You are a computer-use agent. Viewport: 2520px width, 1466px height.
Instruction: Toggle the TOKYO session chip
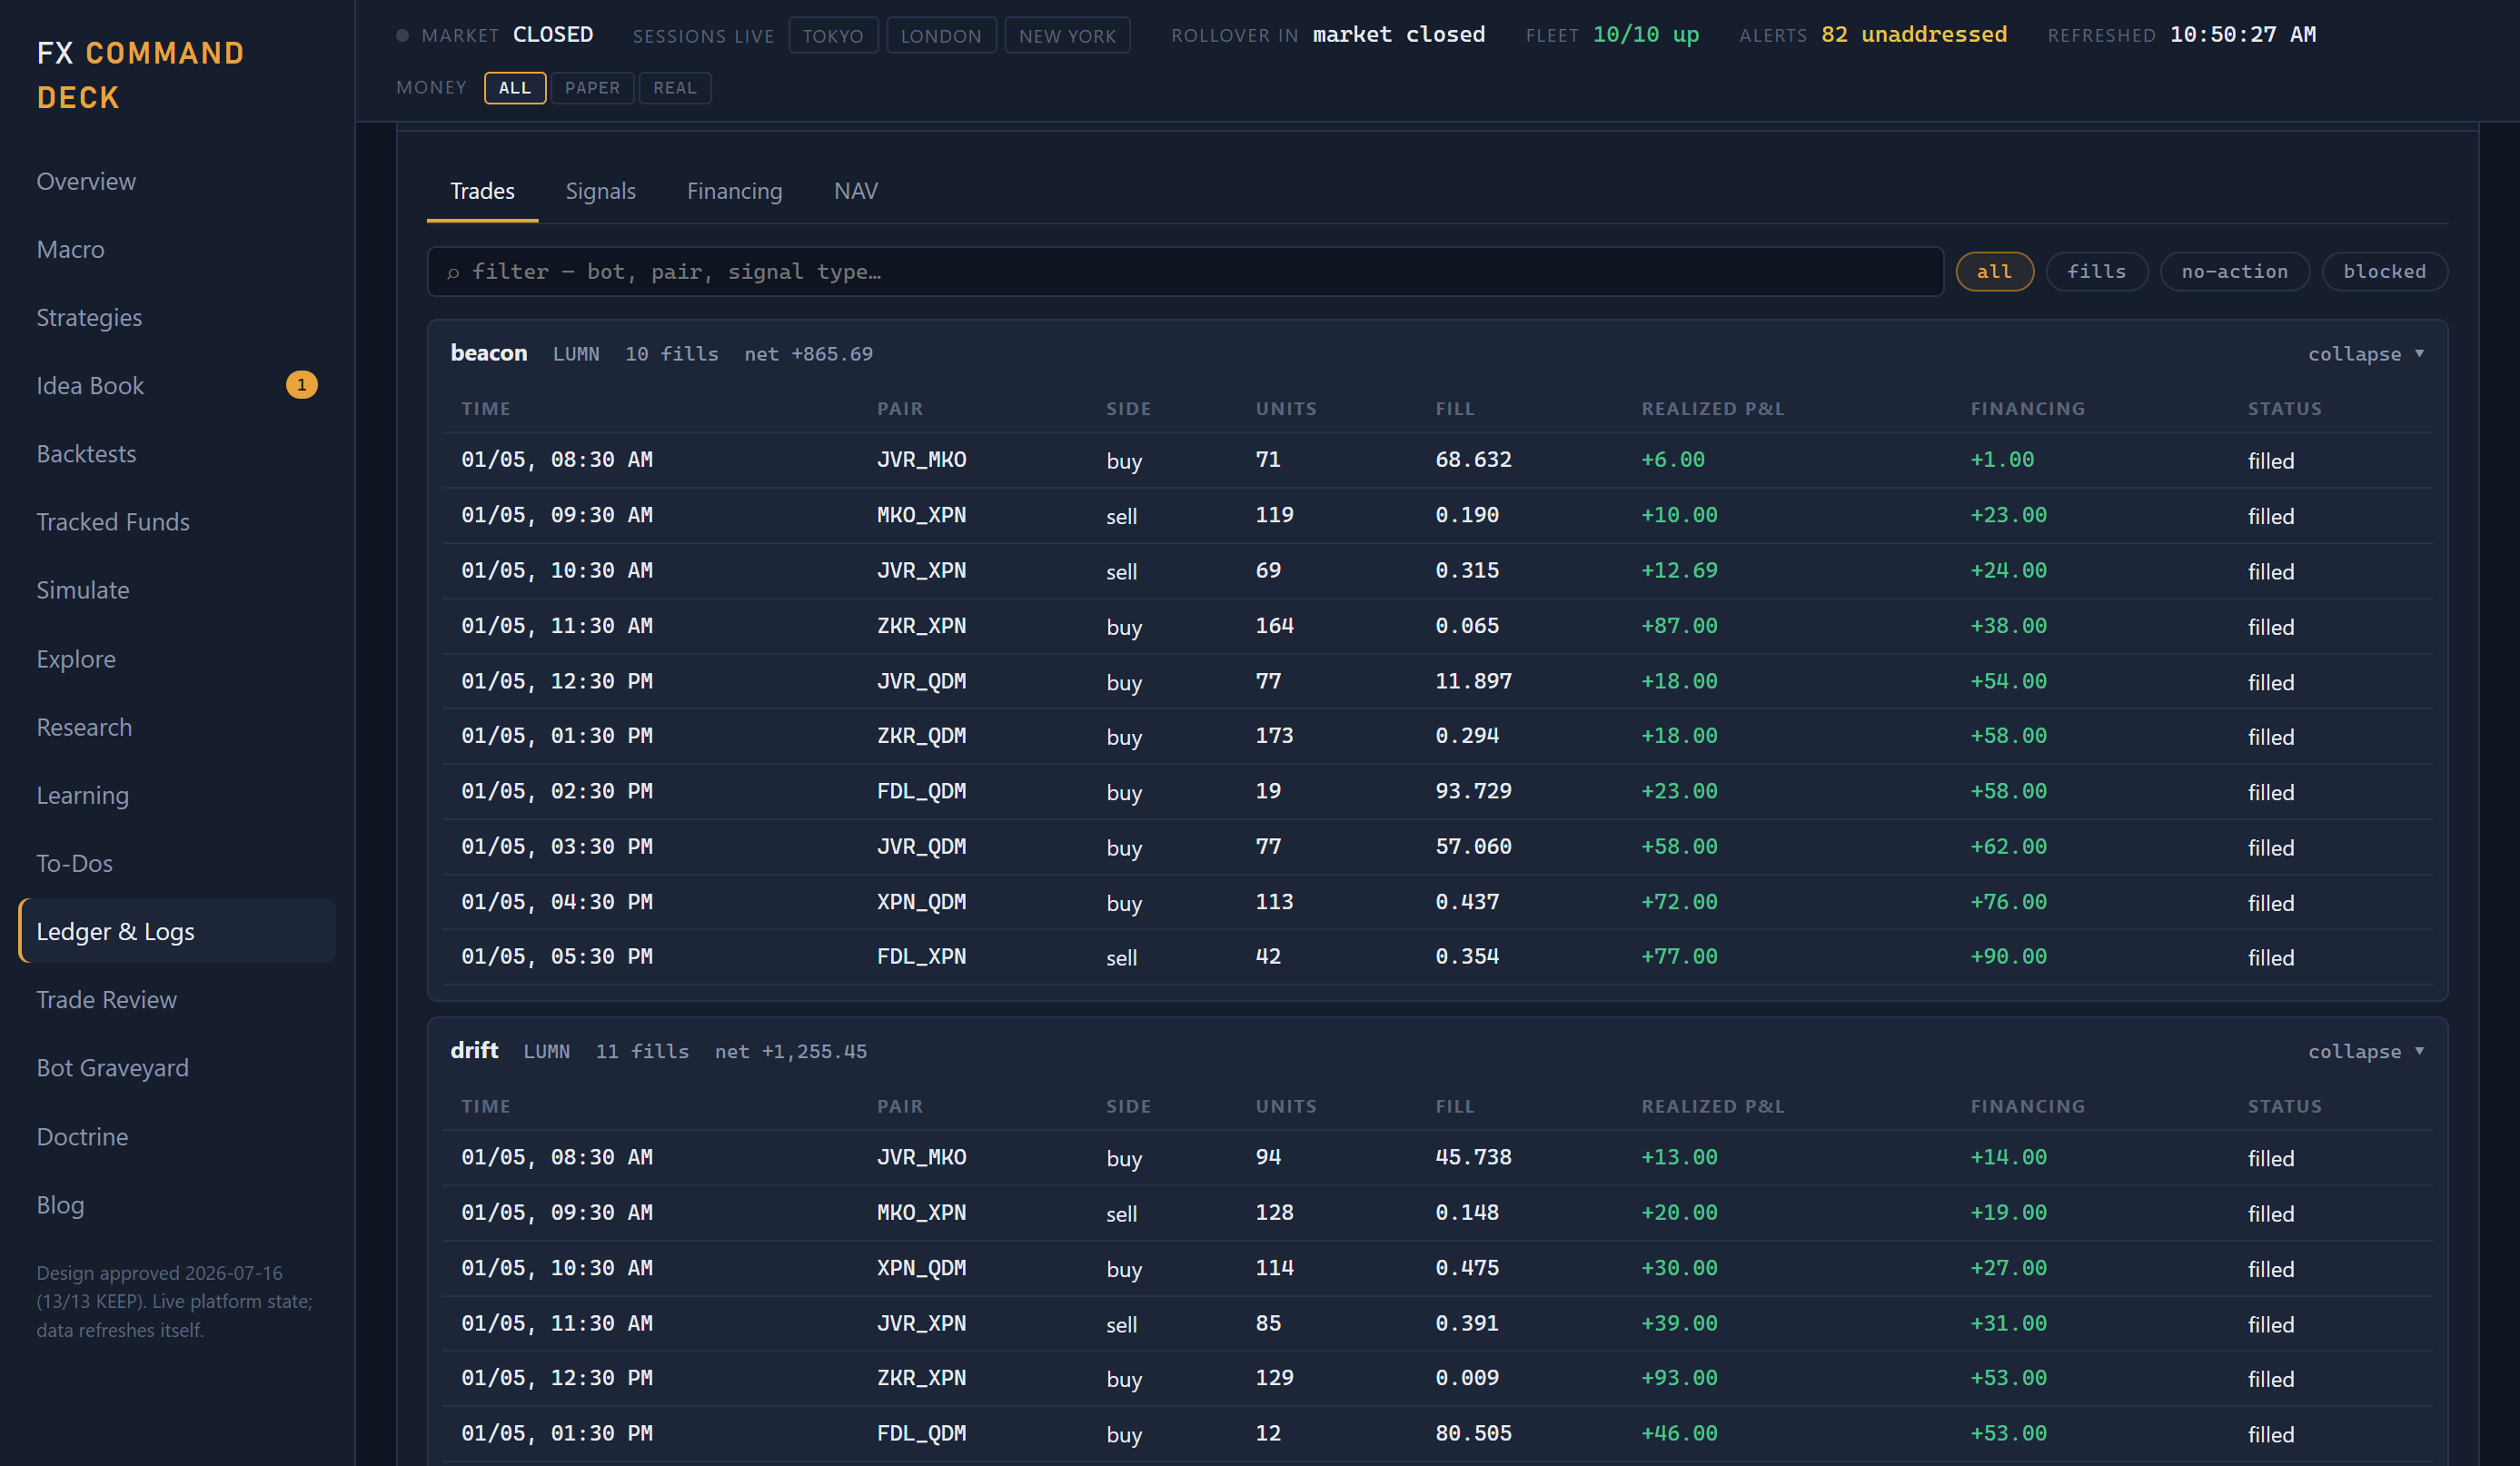coord(833,36)
